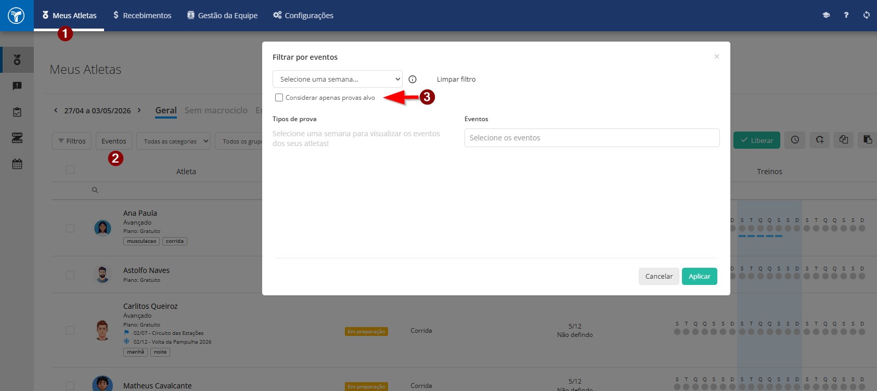Click the Atleta column header
The height and width of the screenshot is (391, 877).
pyautogui.click(x=186, y=172)
